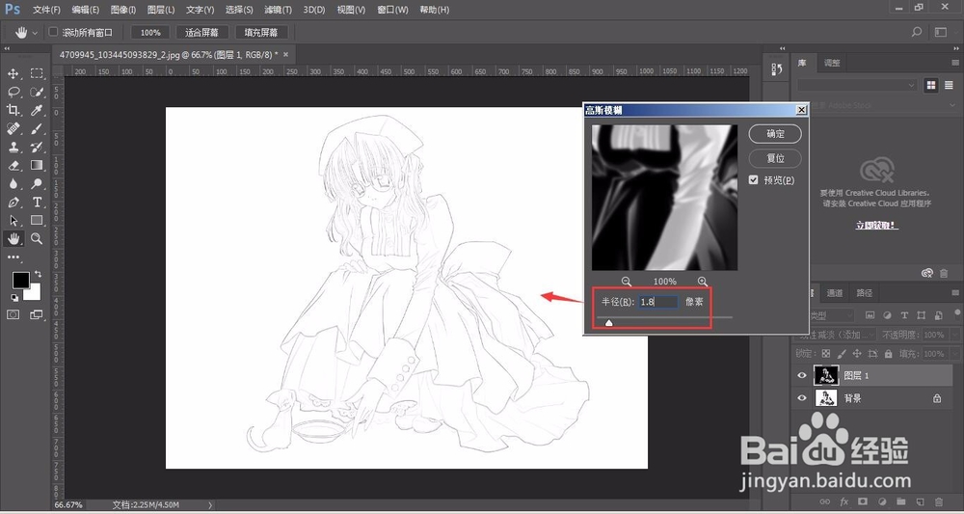
Task: Open the workspace switcher icon
Action: (x=941, y=32)
